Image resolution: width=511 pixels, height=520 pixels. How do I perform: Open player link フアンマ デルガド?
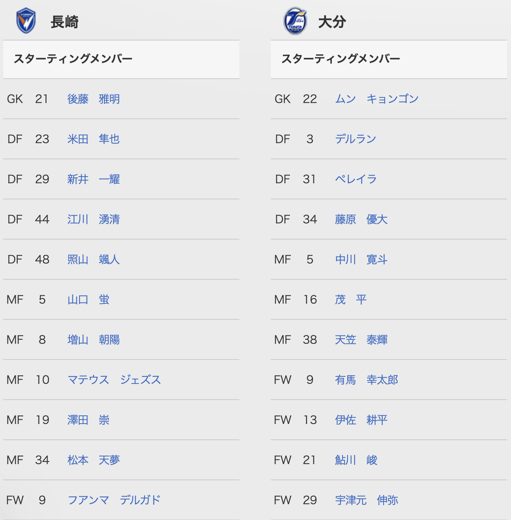pyautogui.click(x=115, y=500)
